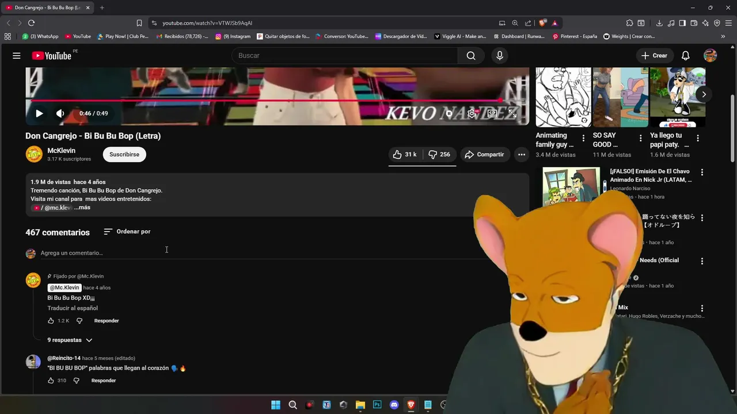Screen dimensions: 737x414
Task: Open Brave Rewards triangle icon
Action: [x=554, y=23]
